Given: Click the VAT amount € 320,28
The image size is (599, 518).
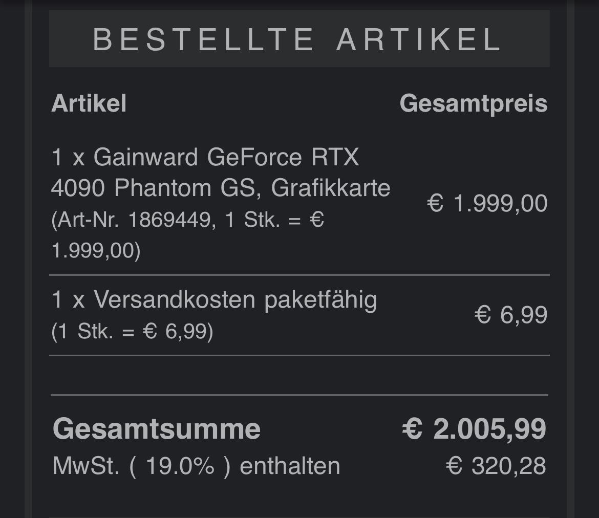Looking at the screenshot, I should pyautogui.click(x=496, y=466).
